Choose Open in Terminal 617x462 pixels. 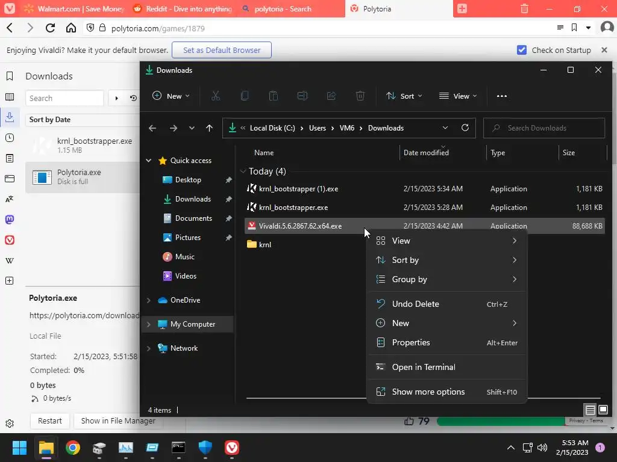(x=446, y=367)
